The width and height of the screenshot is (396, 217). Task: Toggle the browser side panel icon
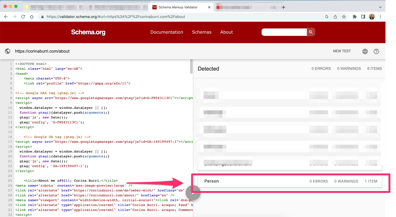363,17
